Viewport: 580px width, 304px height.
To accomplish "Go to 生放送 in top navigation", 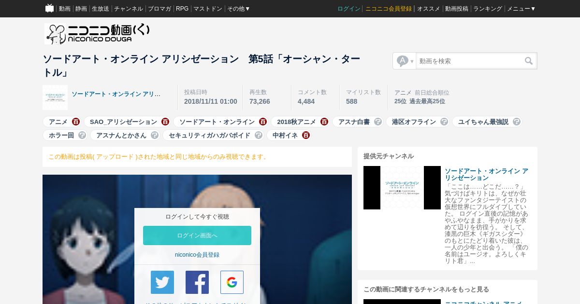I will point(101,9).
